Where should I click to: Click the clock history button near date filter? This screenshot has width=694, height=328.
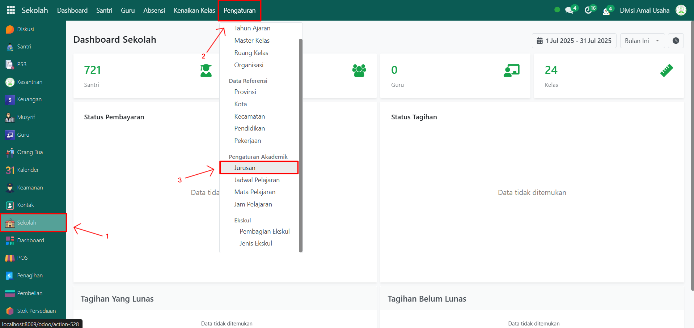pyautogui.click(x=676, y=41)
